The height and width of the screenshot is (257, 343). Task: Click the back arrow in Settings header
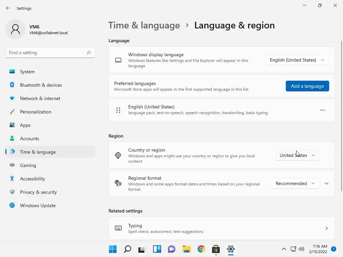click(8, 8)
